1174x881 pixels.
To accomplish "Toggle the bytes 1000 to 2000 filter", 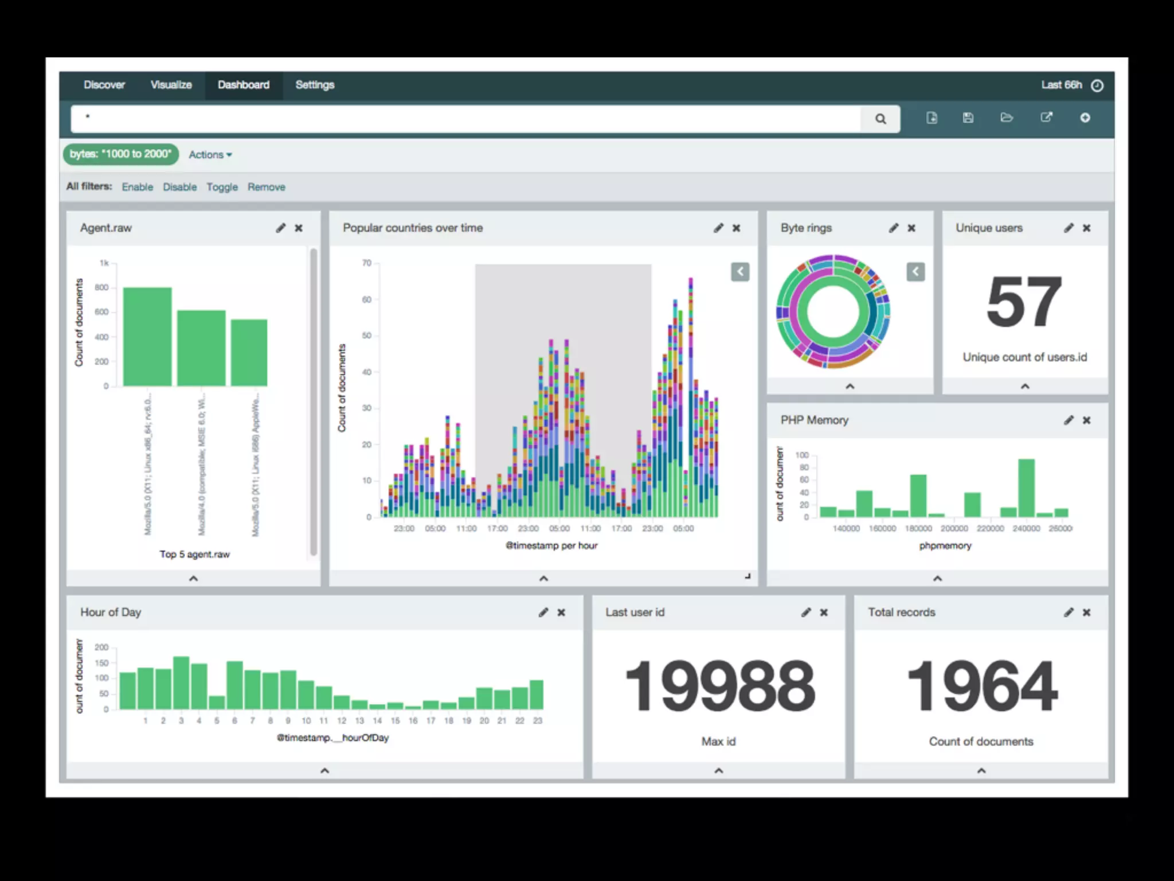I will click(x=120, y=154).
